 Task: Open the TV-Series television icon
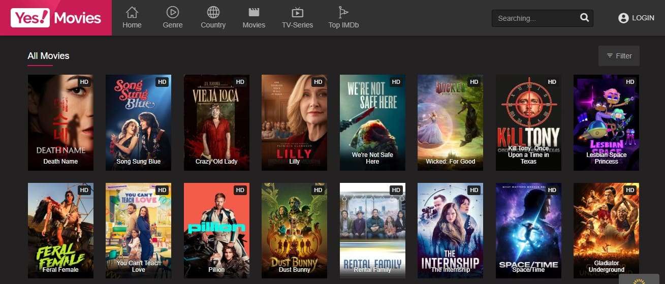[298, 12]
